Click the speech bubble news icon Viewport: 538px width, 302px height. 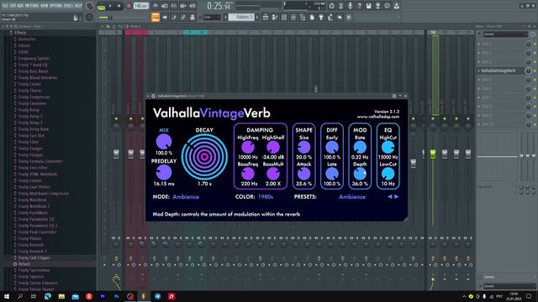387,6
